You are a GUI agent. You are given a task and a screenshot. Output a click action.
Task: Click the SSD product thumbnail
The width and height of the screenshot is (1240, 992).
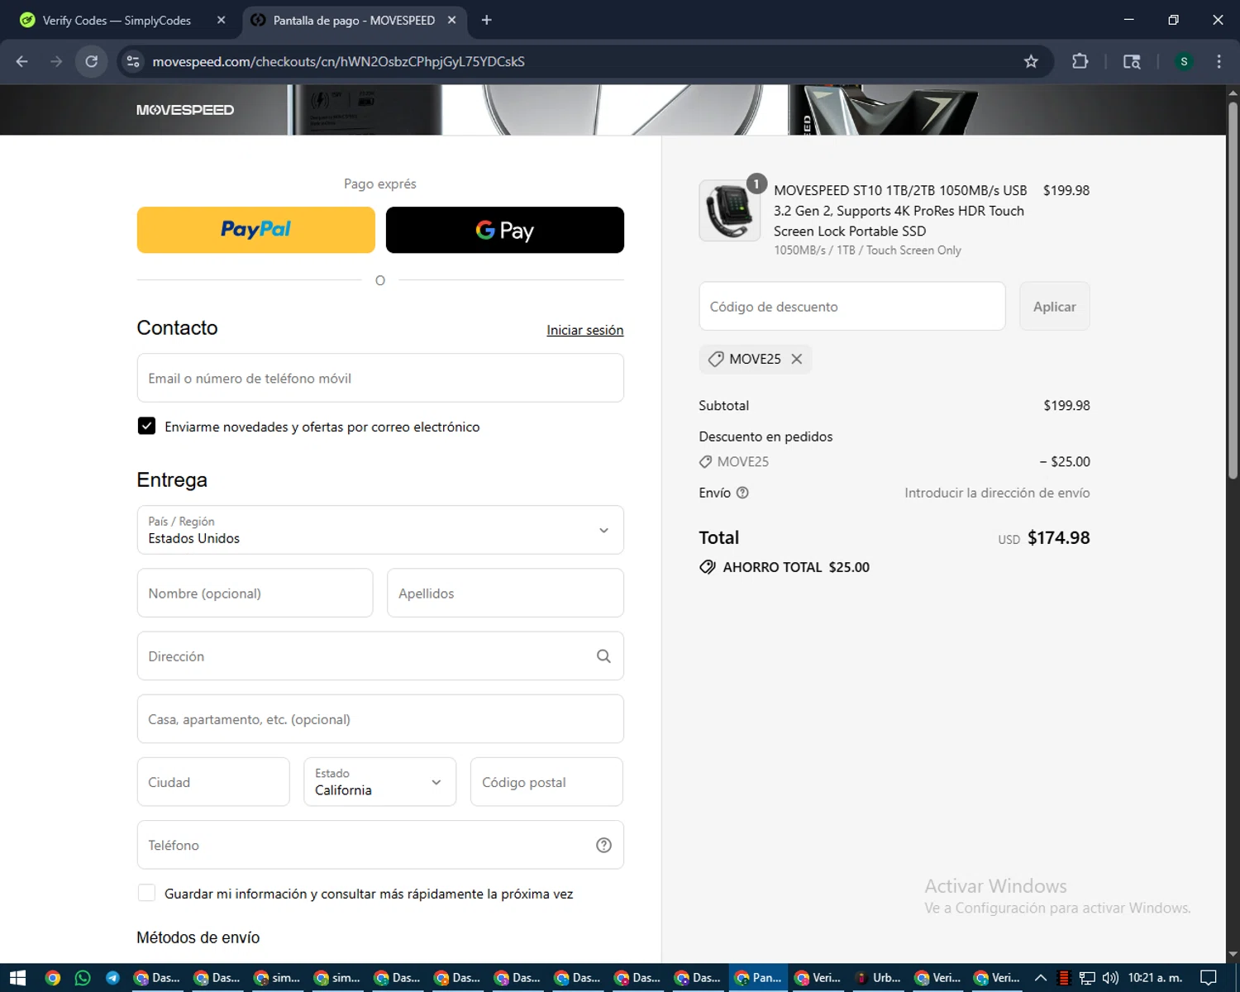coord(729,211)
